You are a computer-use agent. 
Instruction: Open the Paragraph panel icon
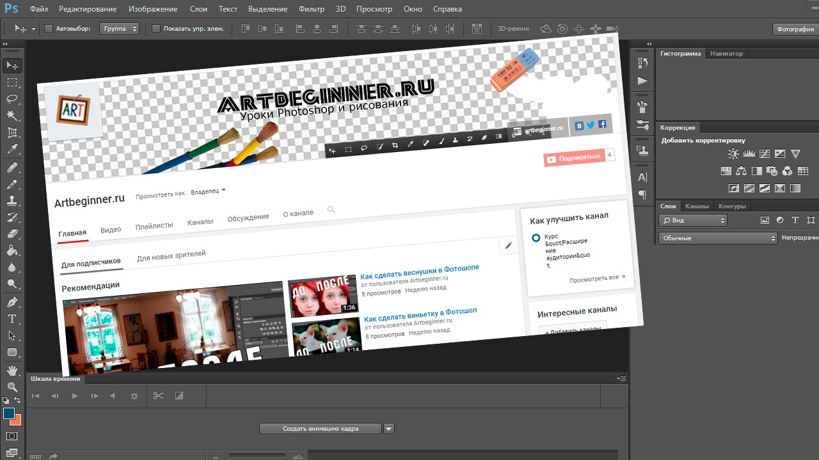pos(642,195)
